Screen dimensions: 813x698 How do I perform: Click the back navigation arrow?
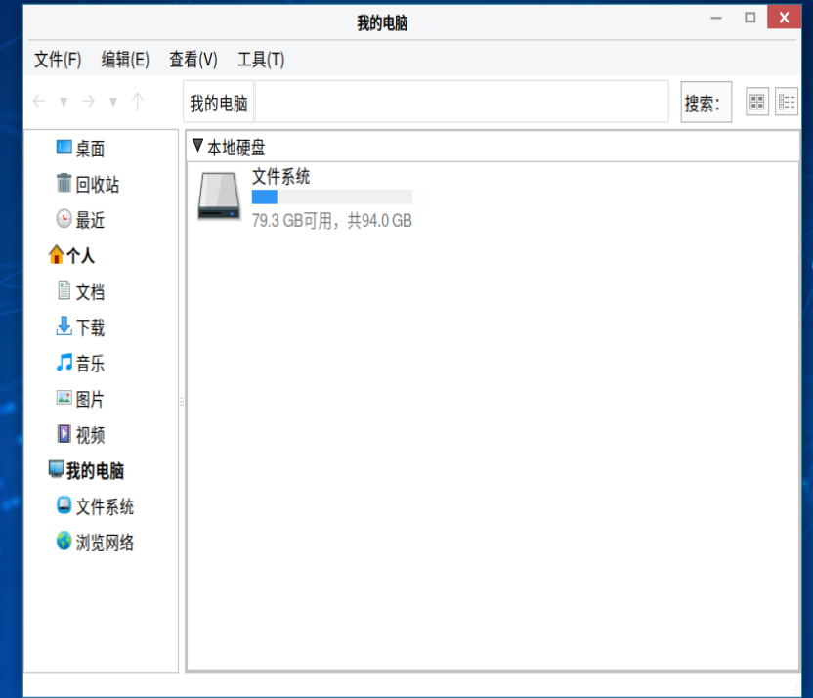(x=39, y=102)
